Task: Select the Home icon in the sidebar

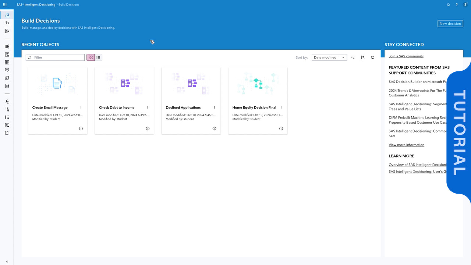Action: click(7, 15)
